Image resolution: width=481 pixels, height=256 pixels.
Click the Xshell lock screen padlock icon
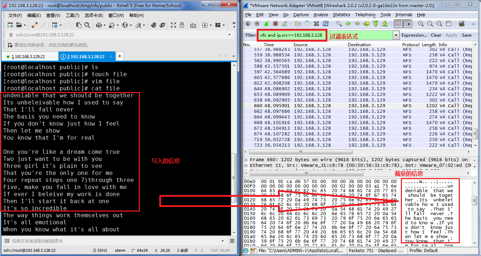(182, 25)
